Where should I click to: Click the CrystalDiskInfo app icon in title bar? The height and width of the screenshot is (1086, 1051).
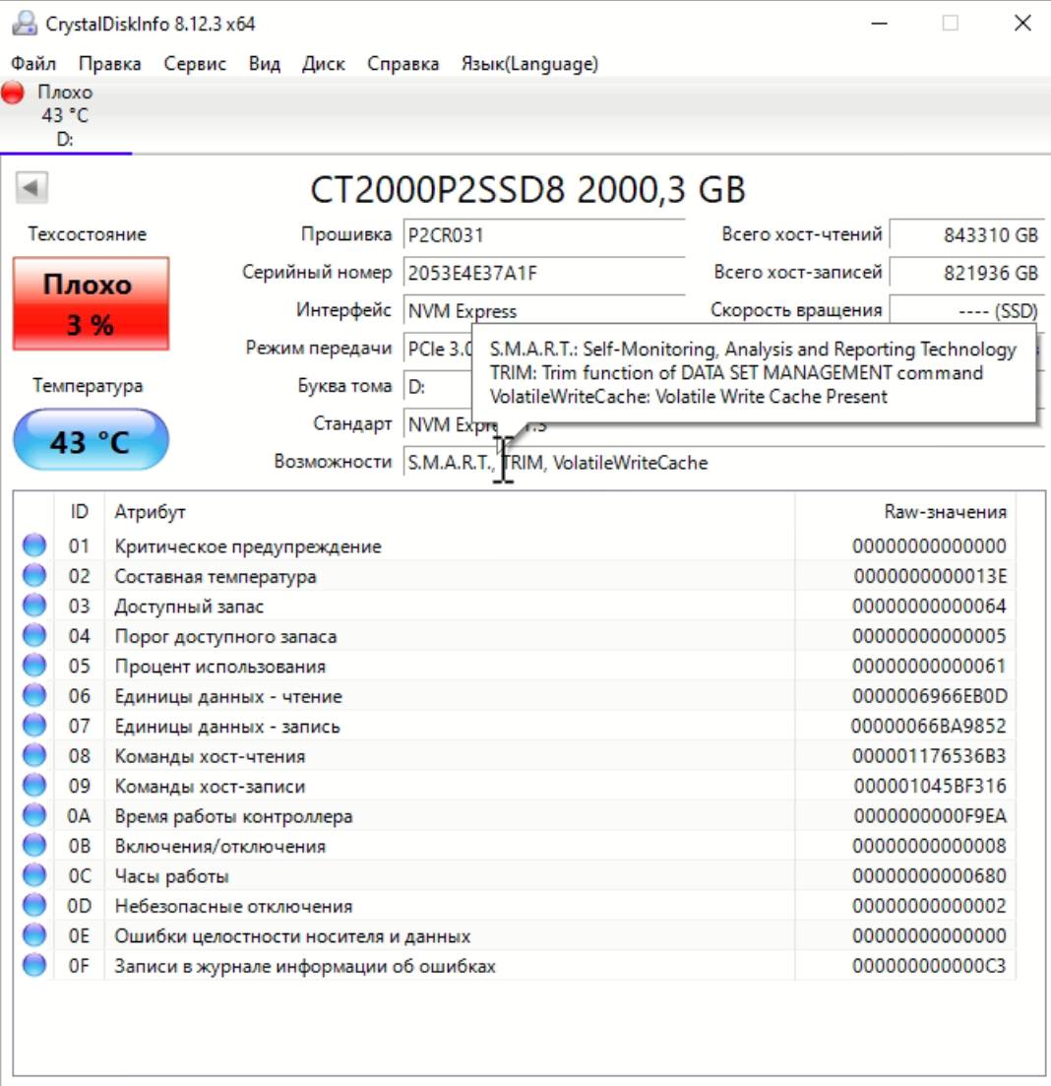point(25,24)
